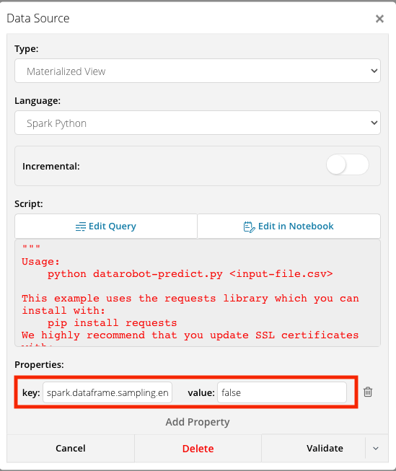Click the Add Property link

pyautogui.click(x=198, y=422)
